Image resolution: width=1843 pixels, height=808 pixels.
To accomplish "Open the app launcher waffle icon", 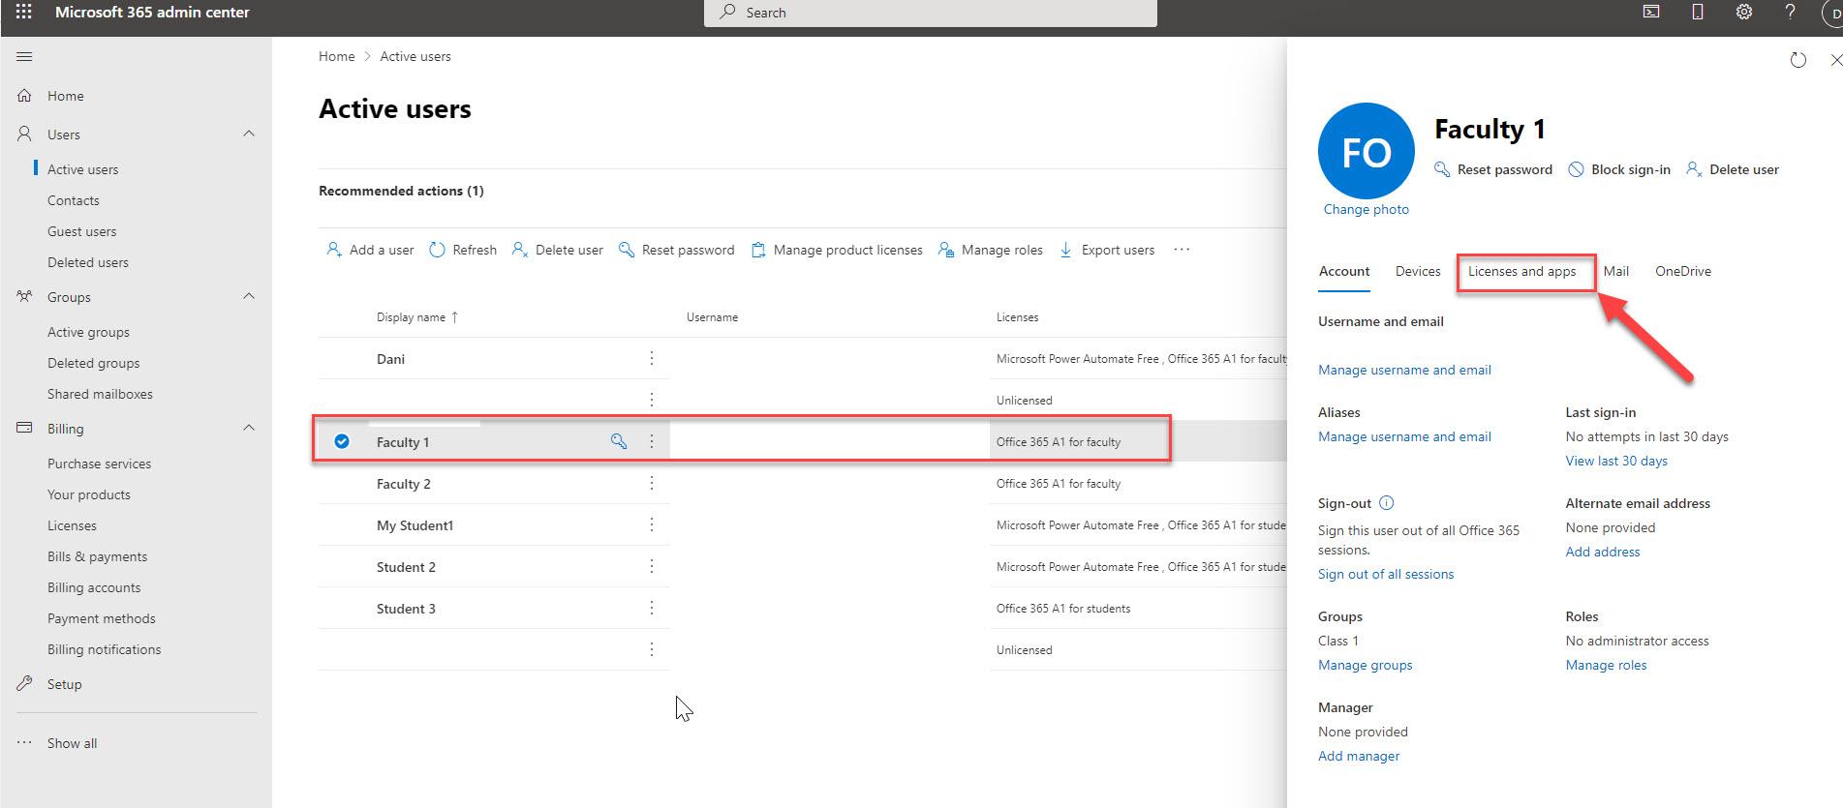I will click(24, 13).
